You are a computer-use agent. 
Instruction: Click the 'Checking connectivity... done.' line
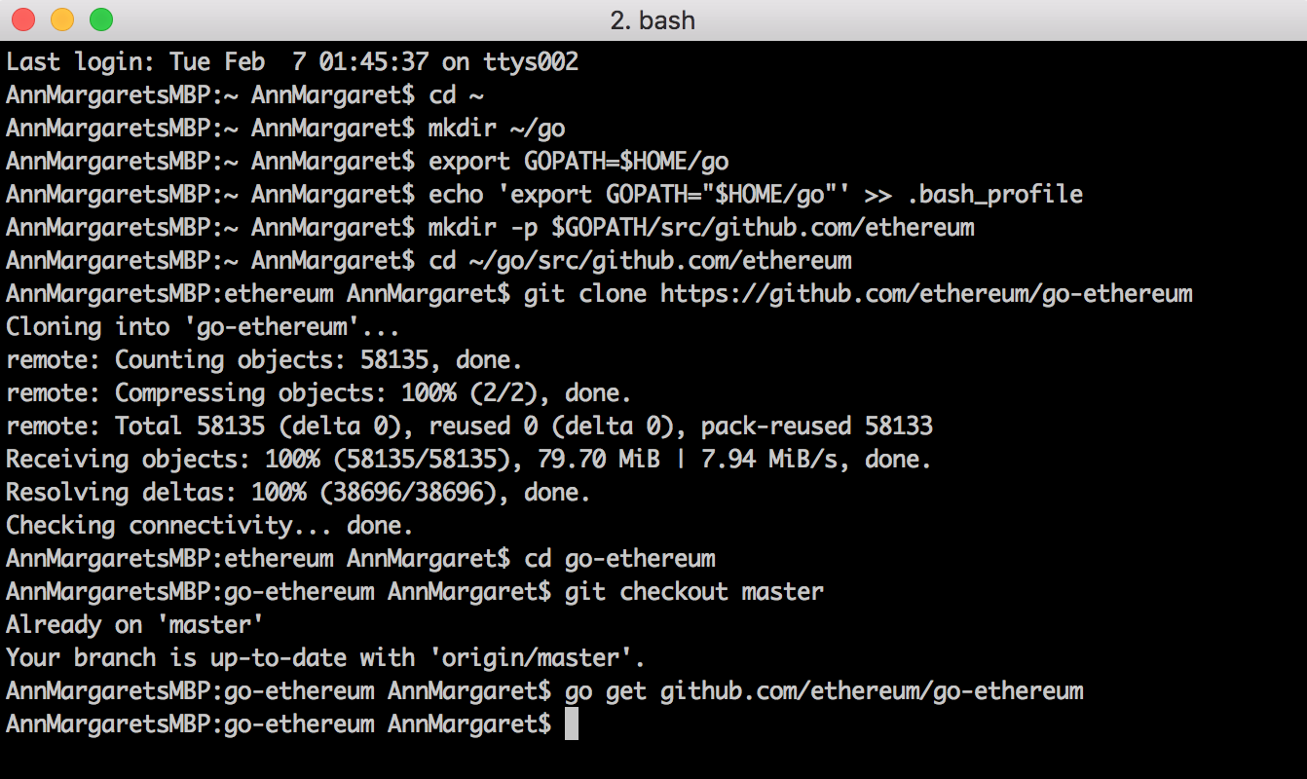pyautogui.click(x=209, y=526)
